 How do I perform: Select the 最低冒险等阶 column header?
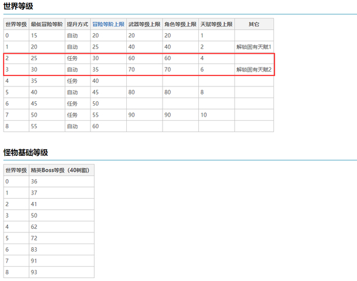click(47, 25)
